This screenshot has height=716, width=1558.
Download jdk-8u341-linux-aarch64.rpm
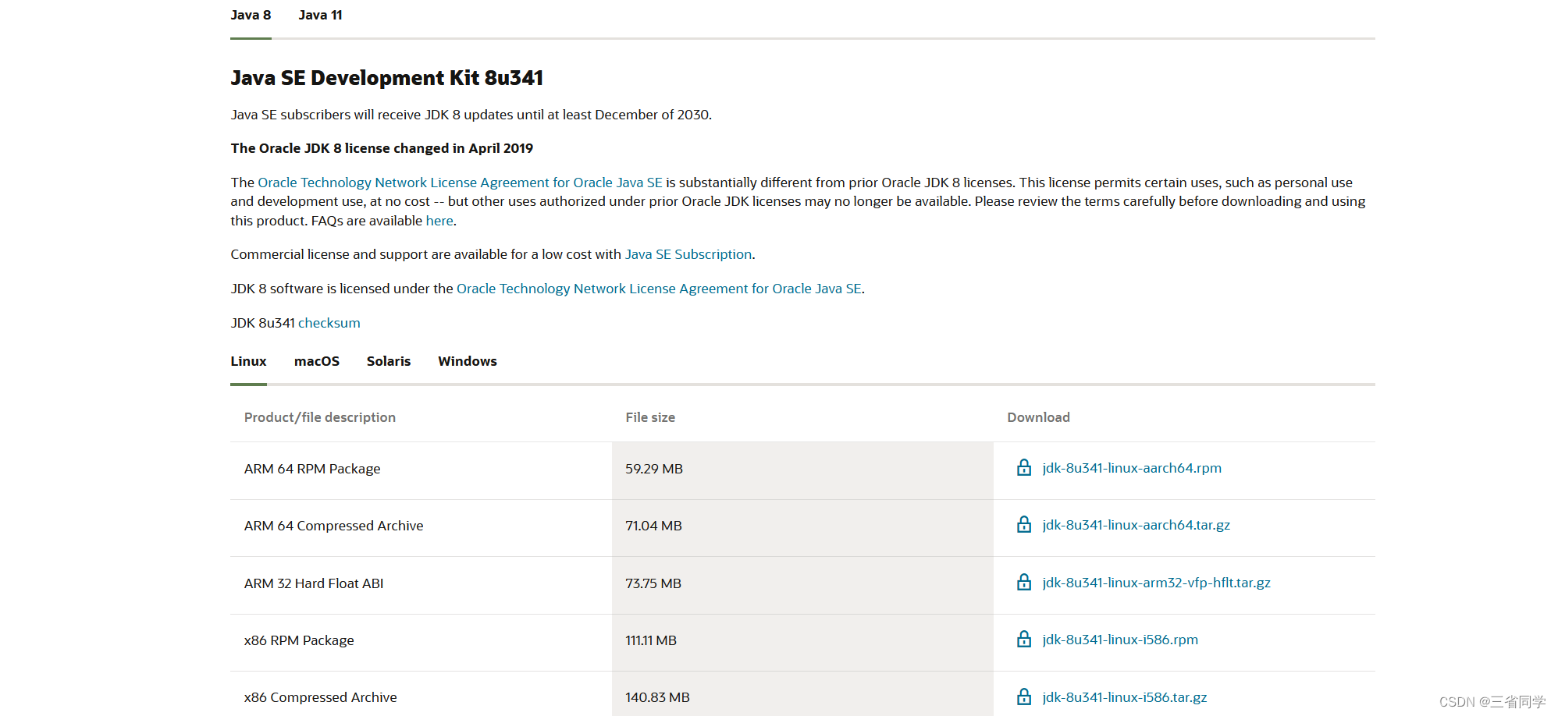1132,468
